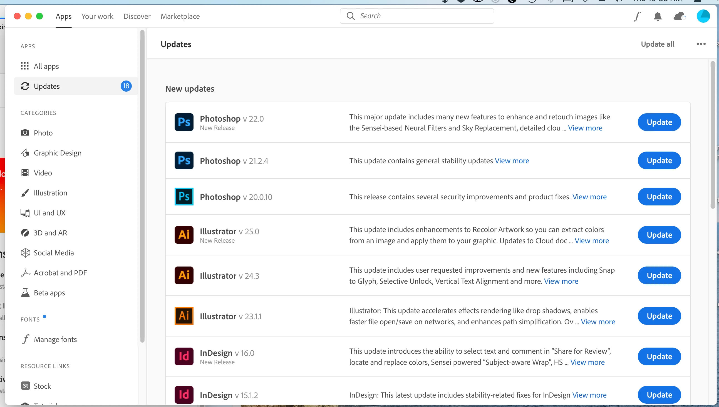Click the Illustrator v 25.0 app icon
The height and width of the screenshot is (407, 719).
184,235
